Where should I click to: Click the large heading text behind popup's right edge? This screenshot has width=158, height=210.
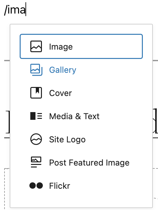pos(155,120)
